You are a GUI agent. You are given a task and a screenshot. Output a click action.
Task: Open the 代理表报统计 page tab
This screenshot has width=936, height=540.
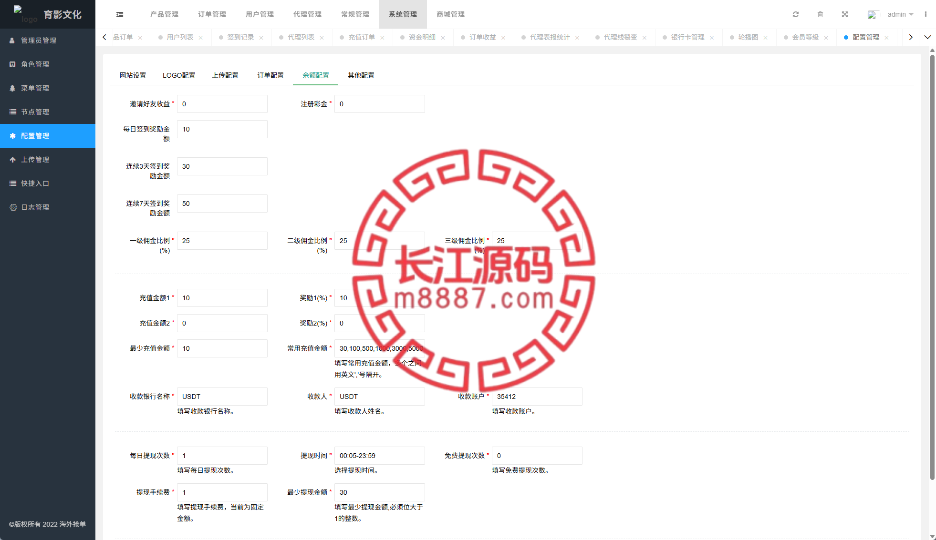(550, 37)
